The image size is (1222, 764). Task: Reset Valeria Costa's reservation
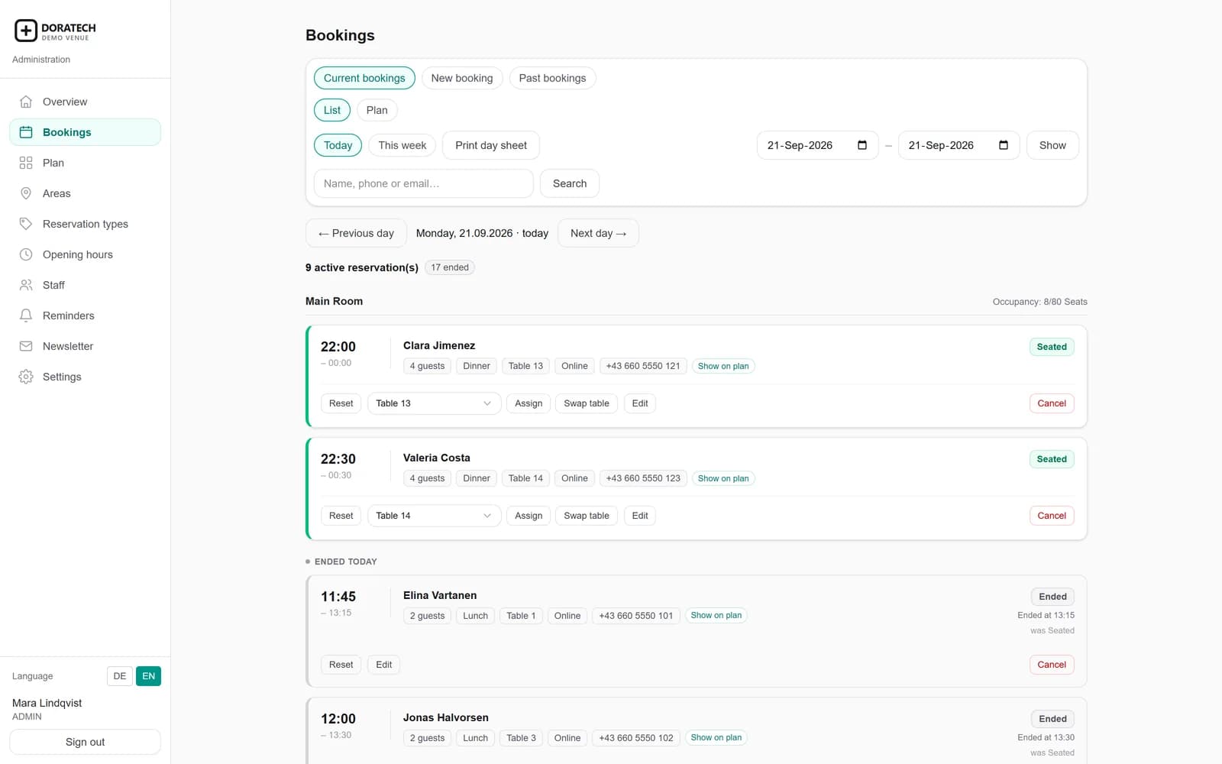[341, 516]
